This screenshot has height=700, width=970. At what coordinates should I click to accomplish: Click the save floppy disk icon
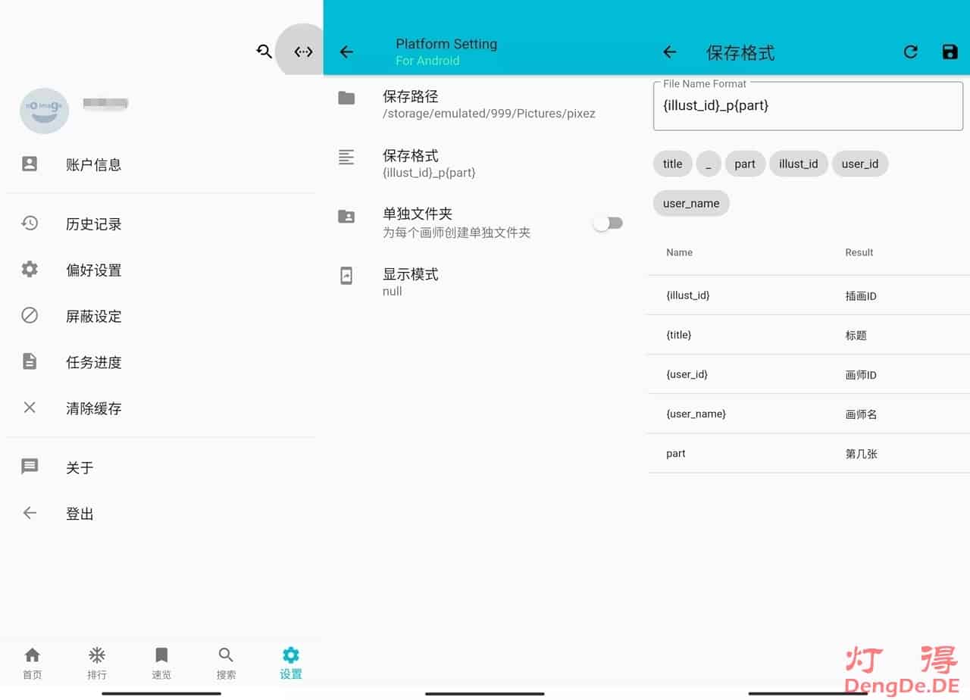950,52
